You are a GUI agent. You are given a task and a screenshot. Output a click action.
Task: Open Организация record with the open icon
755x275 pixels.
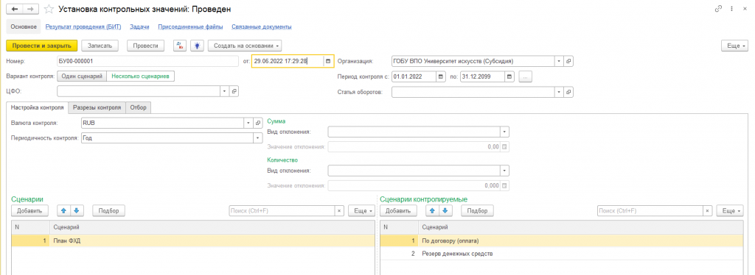coord(568,62)
